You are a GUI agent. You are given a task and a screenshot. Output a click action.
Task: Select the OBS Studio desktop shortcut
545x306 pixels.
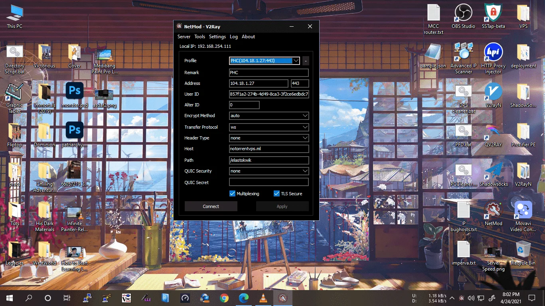(464, 16)
